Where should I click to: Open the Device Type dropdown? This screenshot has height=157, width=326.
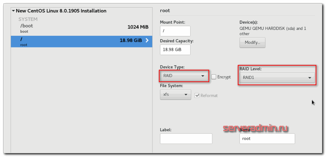pyautogui.click(x=184, y=76)
